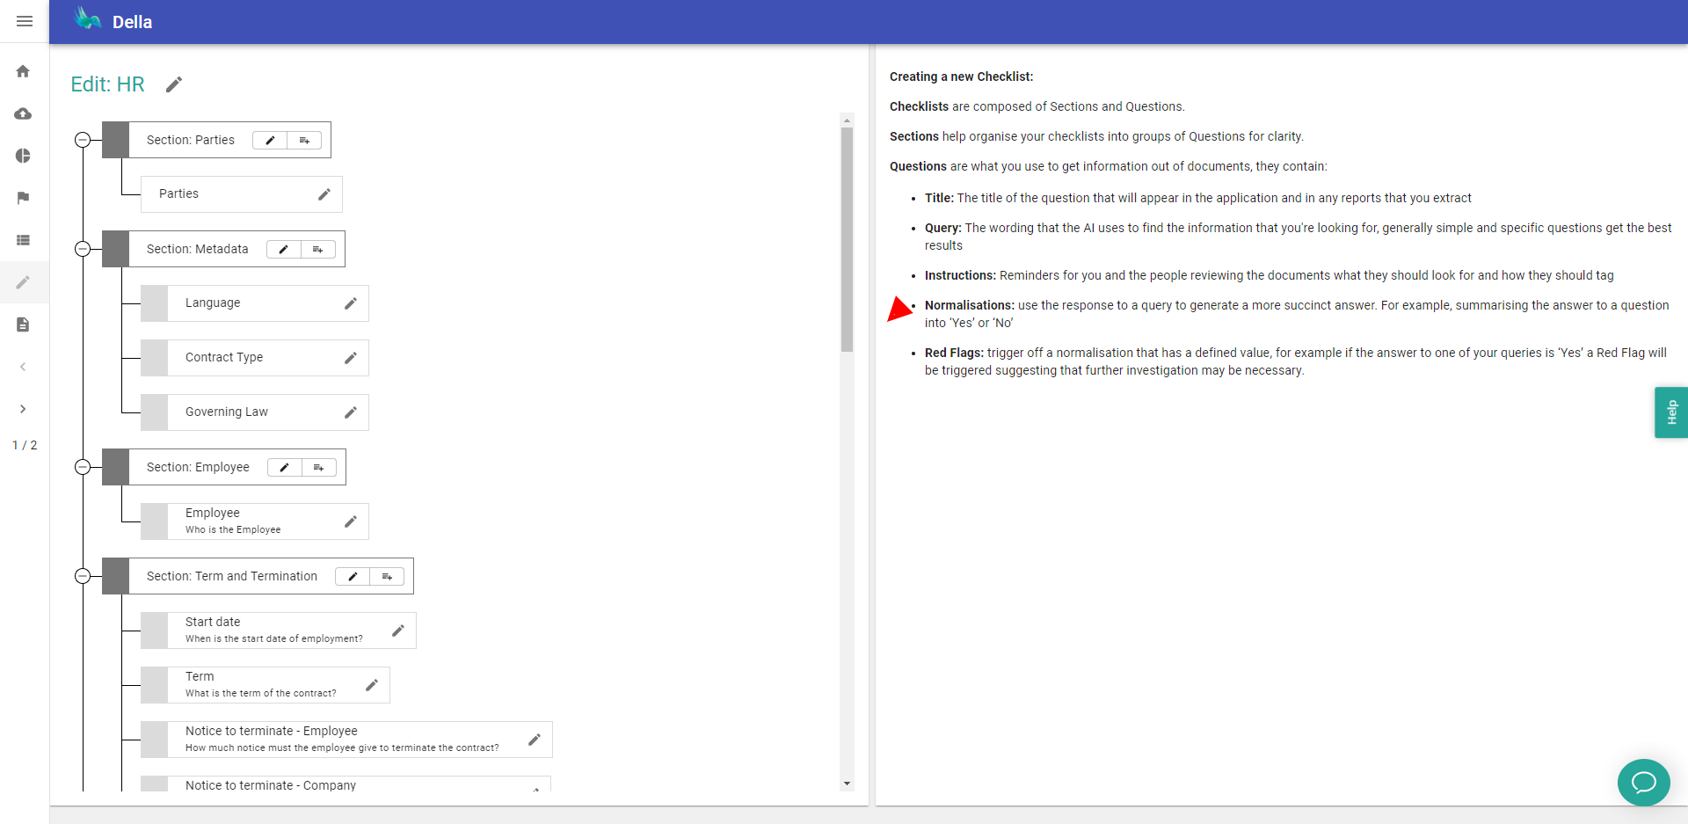Edit the 'Who is the Employee' question
1688x824 pixels.
pyautogui.click(x=351, y=521)
